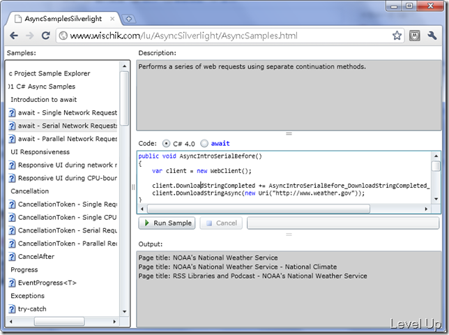
Task: Click samples list horizontal scroll left arrow
Action: pyautogui.click(x=11, y=322)
